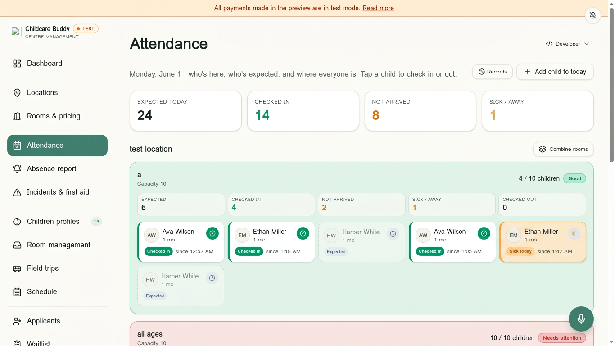This screenshot has width=615, height=346.
Task: Select the Not Arrived 8 summary card
Action: 421,111
